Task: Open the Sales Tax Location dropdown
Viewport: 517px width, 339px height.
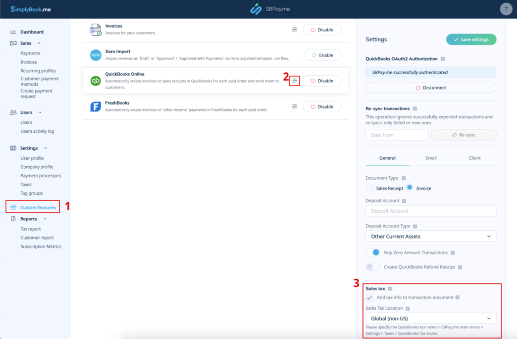Action: (430, 318)
